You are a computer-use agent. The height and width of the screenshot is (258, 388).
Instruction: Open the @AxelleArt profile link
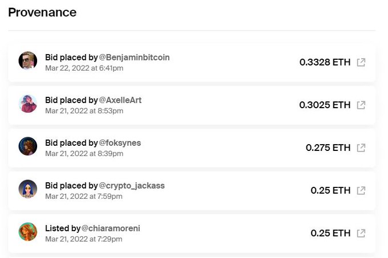[120, 100]
